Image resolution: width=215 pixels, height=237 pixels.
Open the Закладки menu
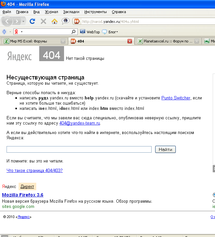[x=71, y=12]
